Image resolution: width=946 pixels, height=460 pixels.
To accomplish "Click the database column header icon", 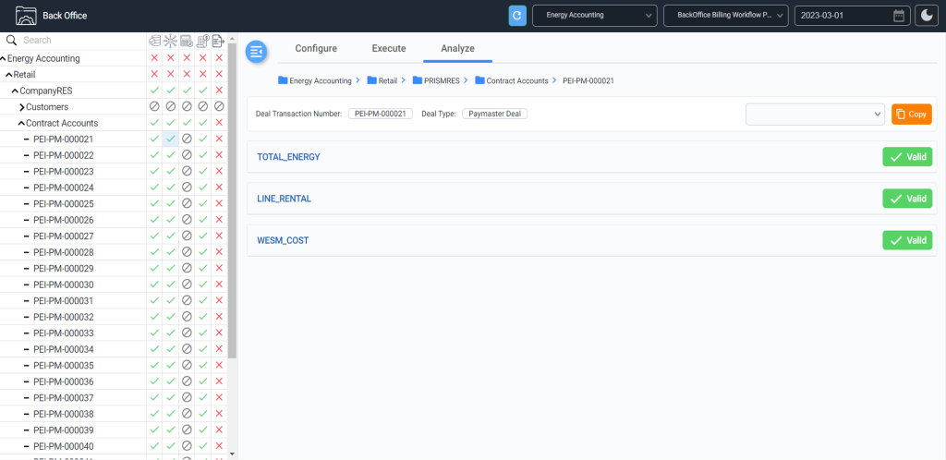I will click(x=154, y=41).
